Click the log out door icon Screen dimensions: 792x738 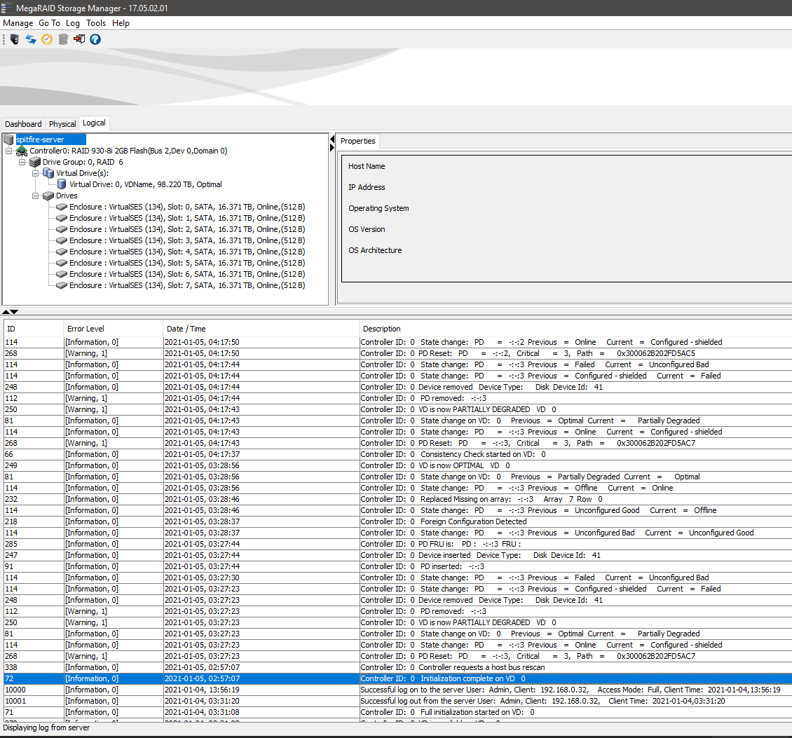(x=79, y=39)
